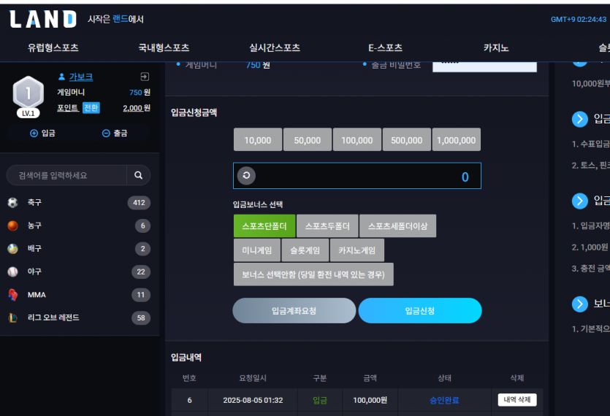Choose the 100,000 preset amount
This screenshot has width=610, height=416.
(x=357, y=139)
